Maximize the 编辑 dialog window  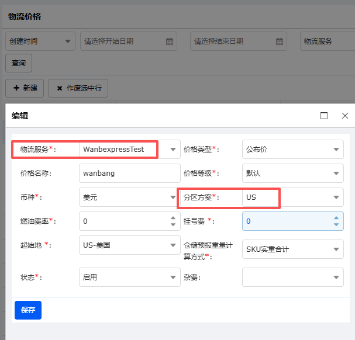324,116
